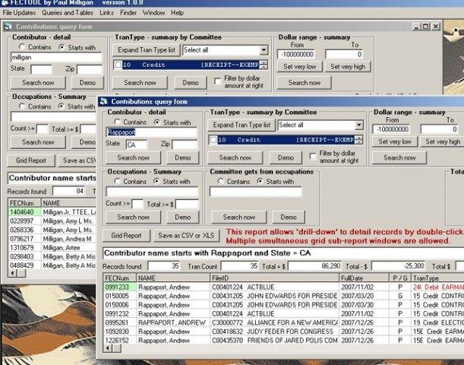The height and width of the screenshot is (365, 464).
Task: Click front Contributions query form window icon
Action: click(103, 102)
